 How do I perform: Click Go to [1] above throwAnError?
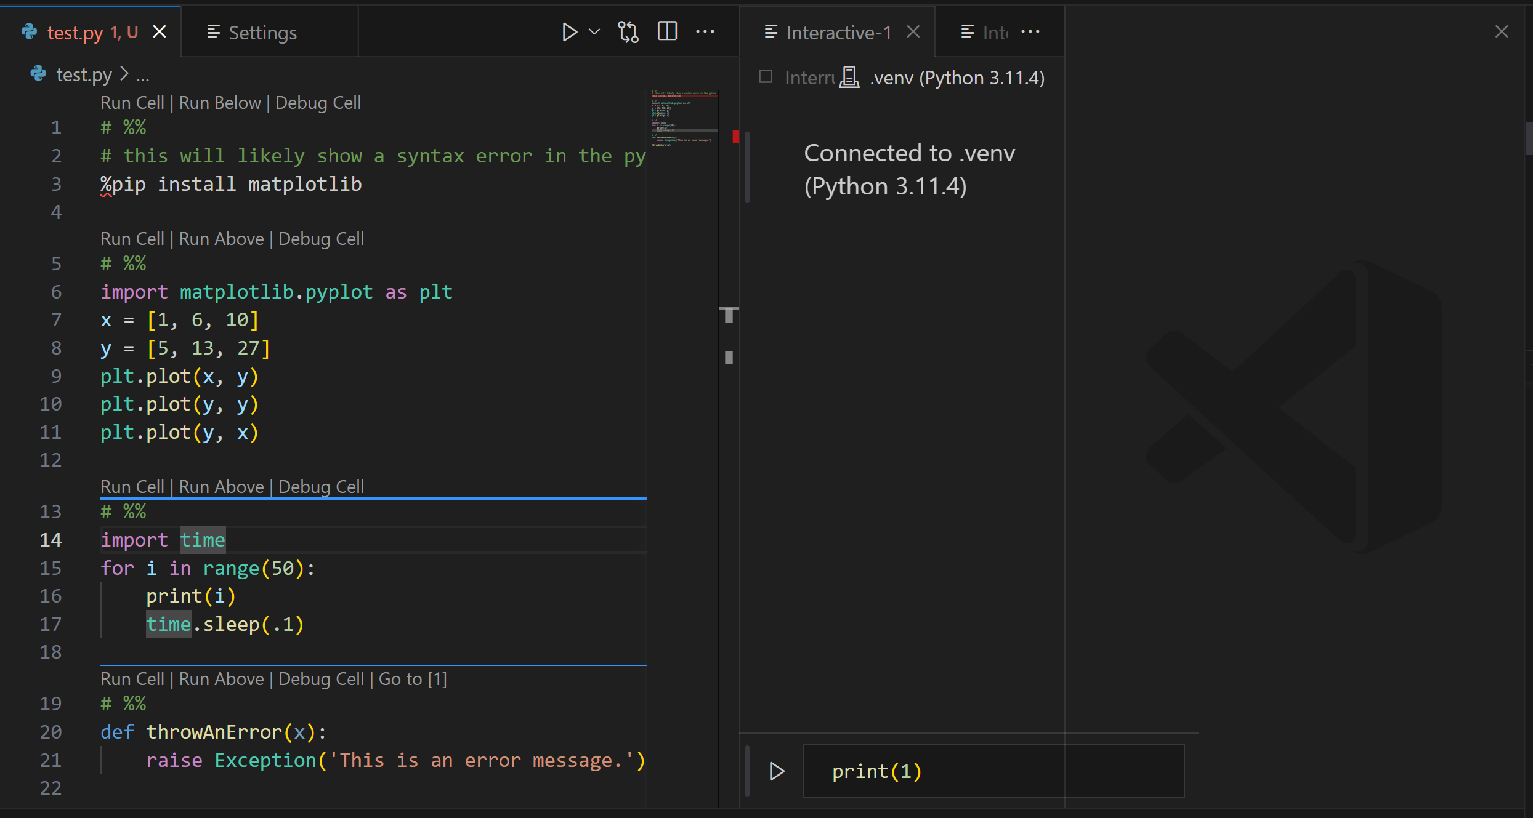pos(413,679)
